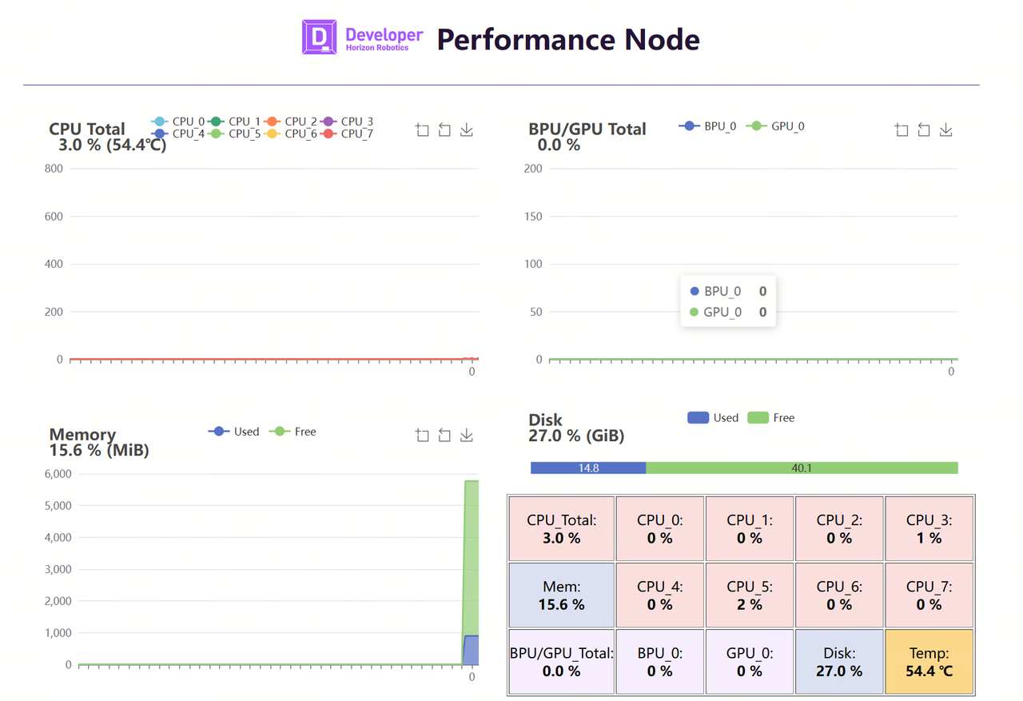Image resolution: width=1023 pixels, height=701 pixels.
Task: Click the BPU/GPU Total chart title
Action: click(587, 129)
